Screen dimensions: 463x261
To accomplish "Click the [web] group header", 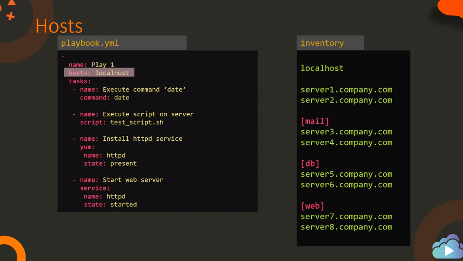I will click(x=312, y=206).
